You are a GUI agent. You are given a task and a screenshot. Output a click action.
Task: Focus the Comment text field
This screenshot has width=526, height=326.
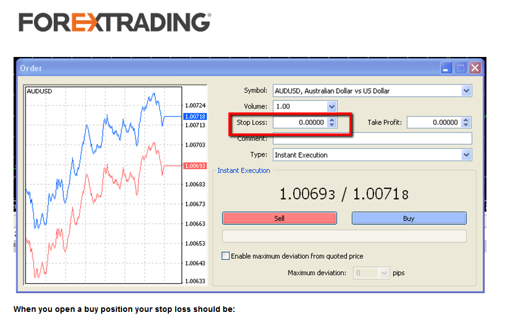(372, 139)
